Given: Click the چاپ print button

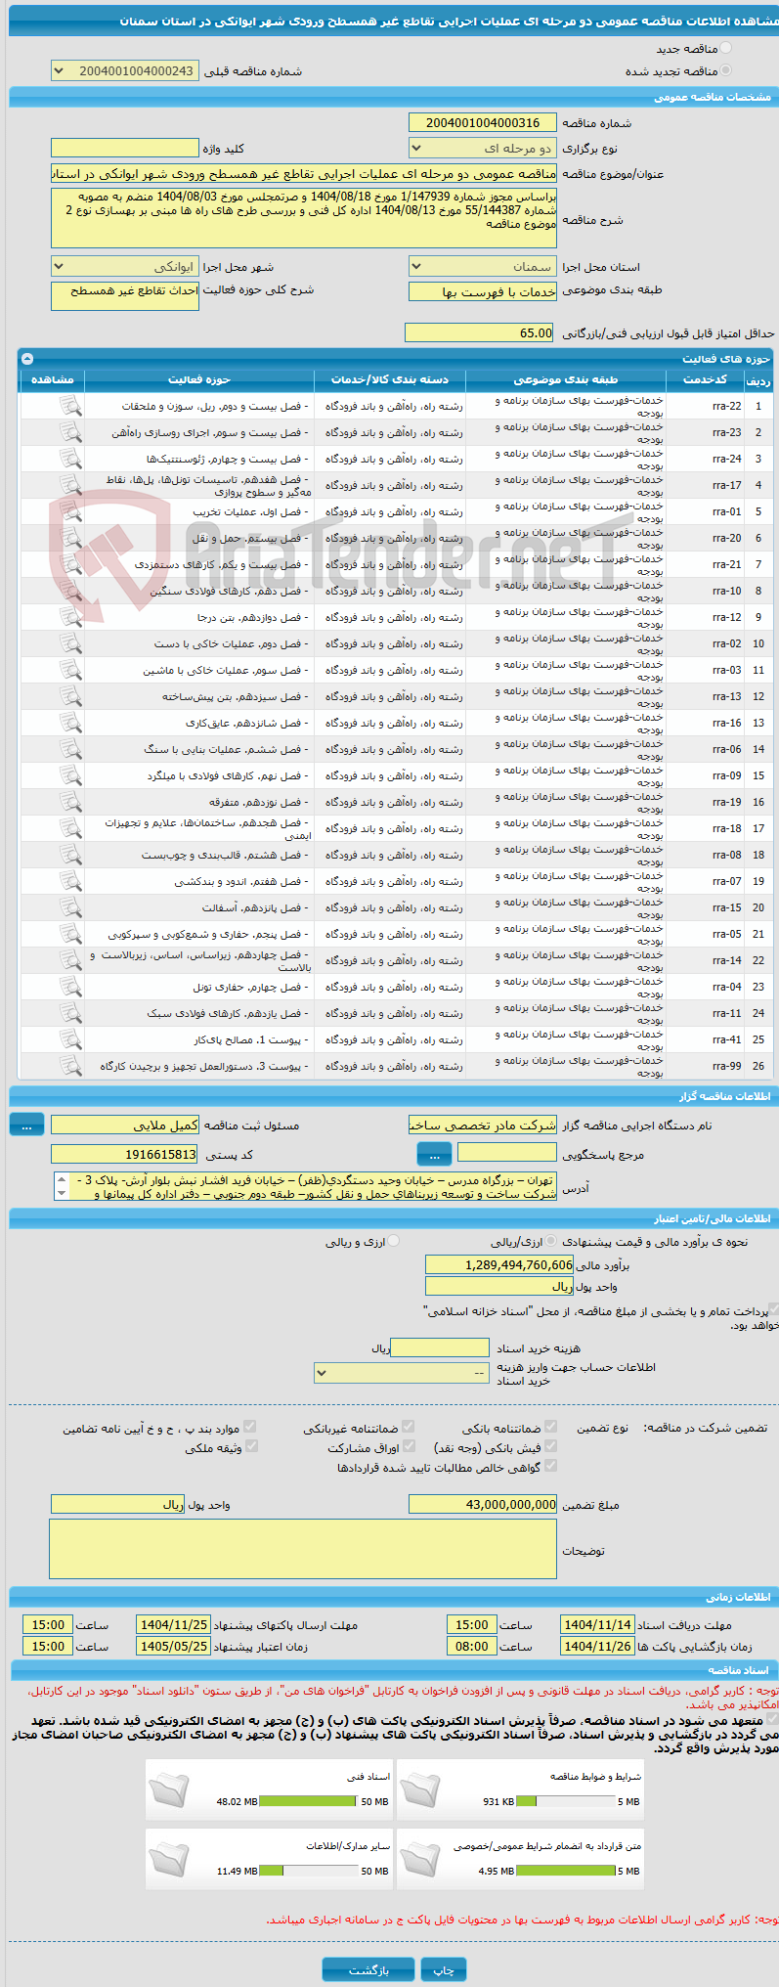Looking at the screenshot, I should (444, 1969).
